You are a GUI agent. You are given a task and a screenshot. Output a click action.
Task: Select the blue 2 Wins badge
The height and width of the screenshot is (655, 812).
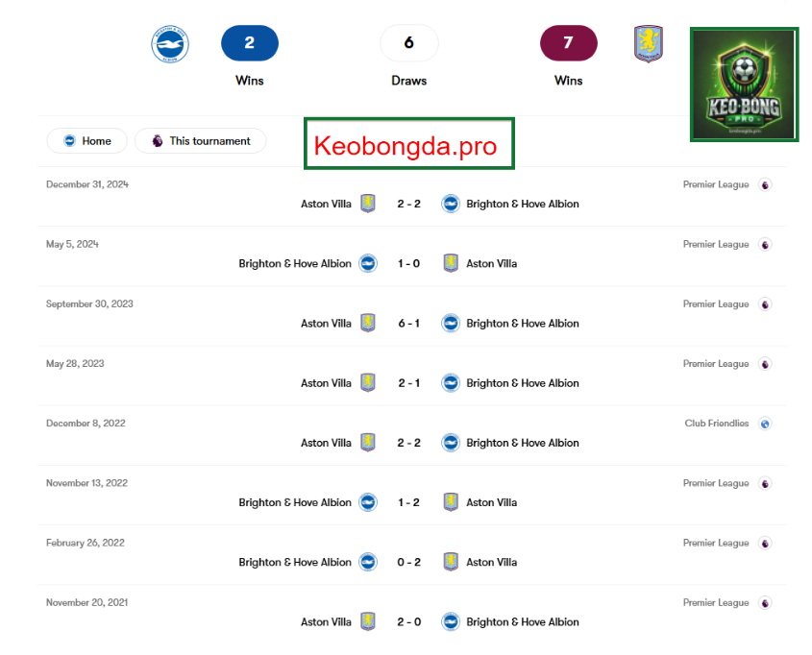click(250, 43)
